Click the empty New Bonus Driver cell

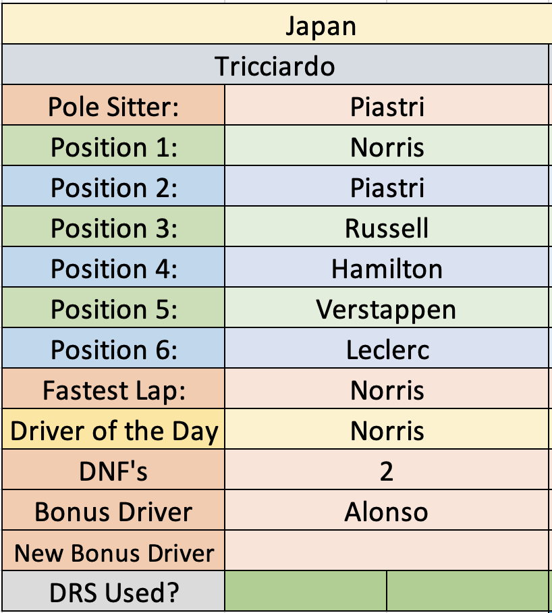pos(387,551)
